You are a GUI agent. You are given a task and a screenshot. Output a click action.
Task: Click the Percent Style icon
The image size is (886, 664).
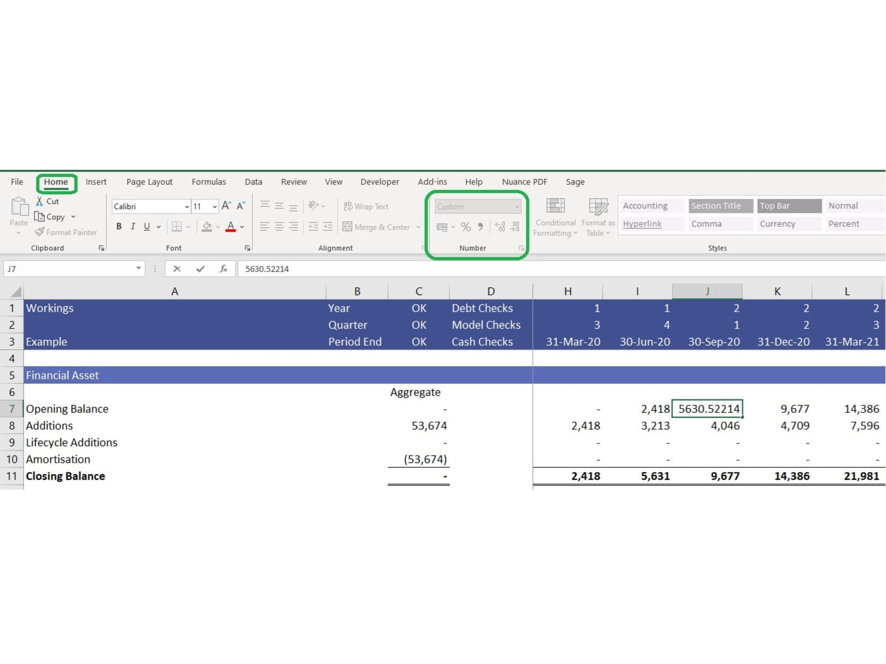coord(466,227)
